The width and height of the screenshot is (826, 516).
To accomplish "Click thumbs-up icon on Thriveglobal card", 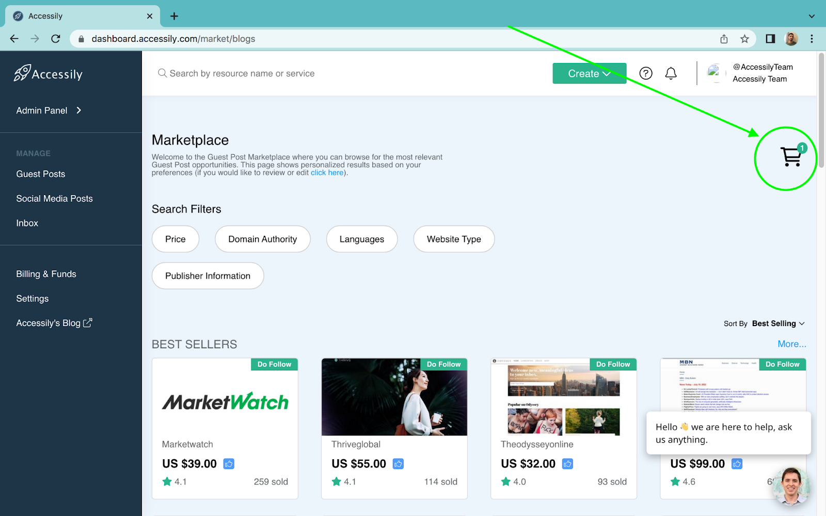I will point(398,464).
